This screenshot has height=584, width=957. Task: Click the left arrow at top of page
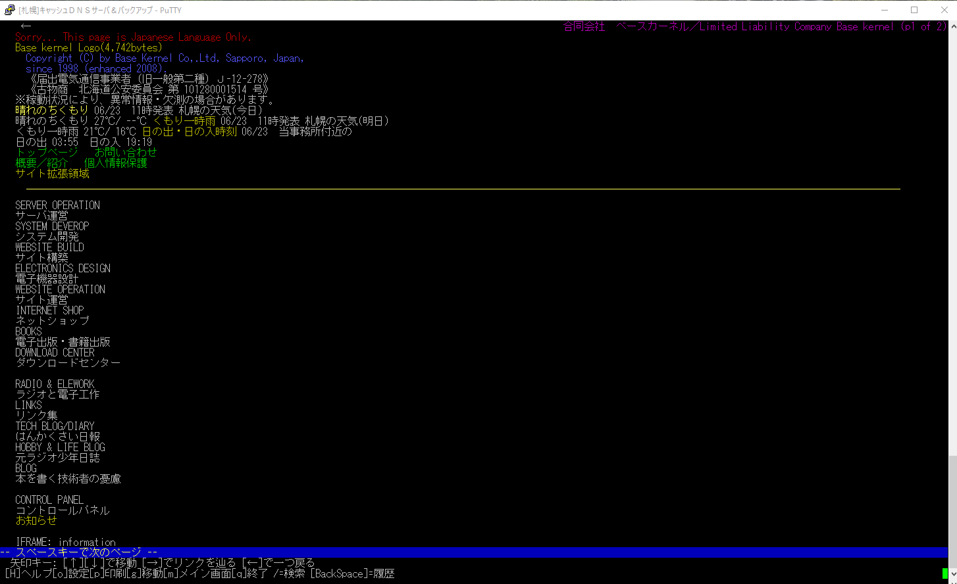pyautogui.click(x=26, y=26)
